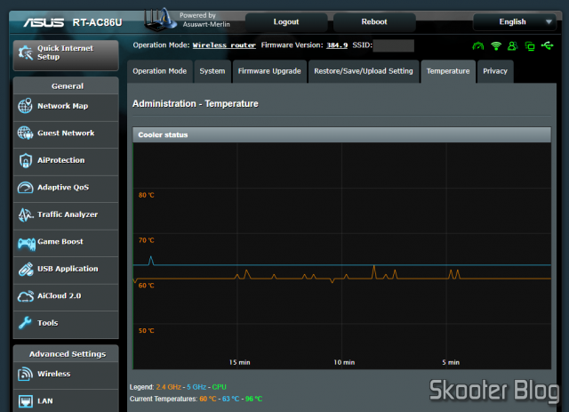Click the redacted SSID field
569x412 pixels.
click(393, 45)
